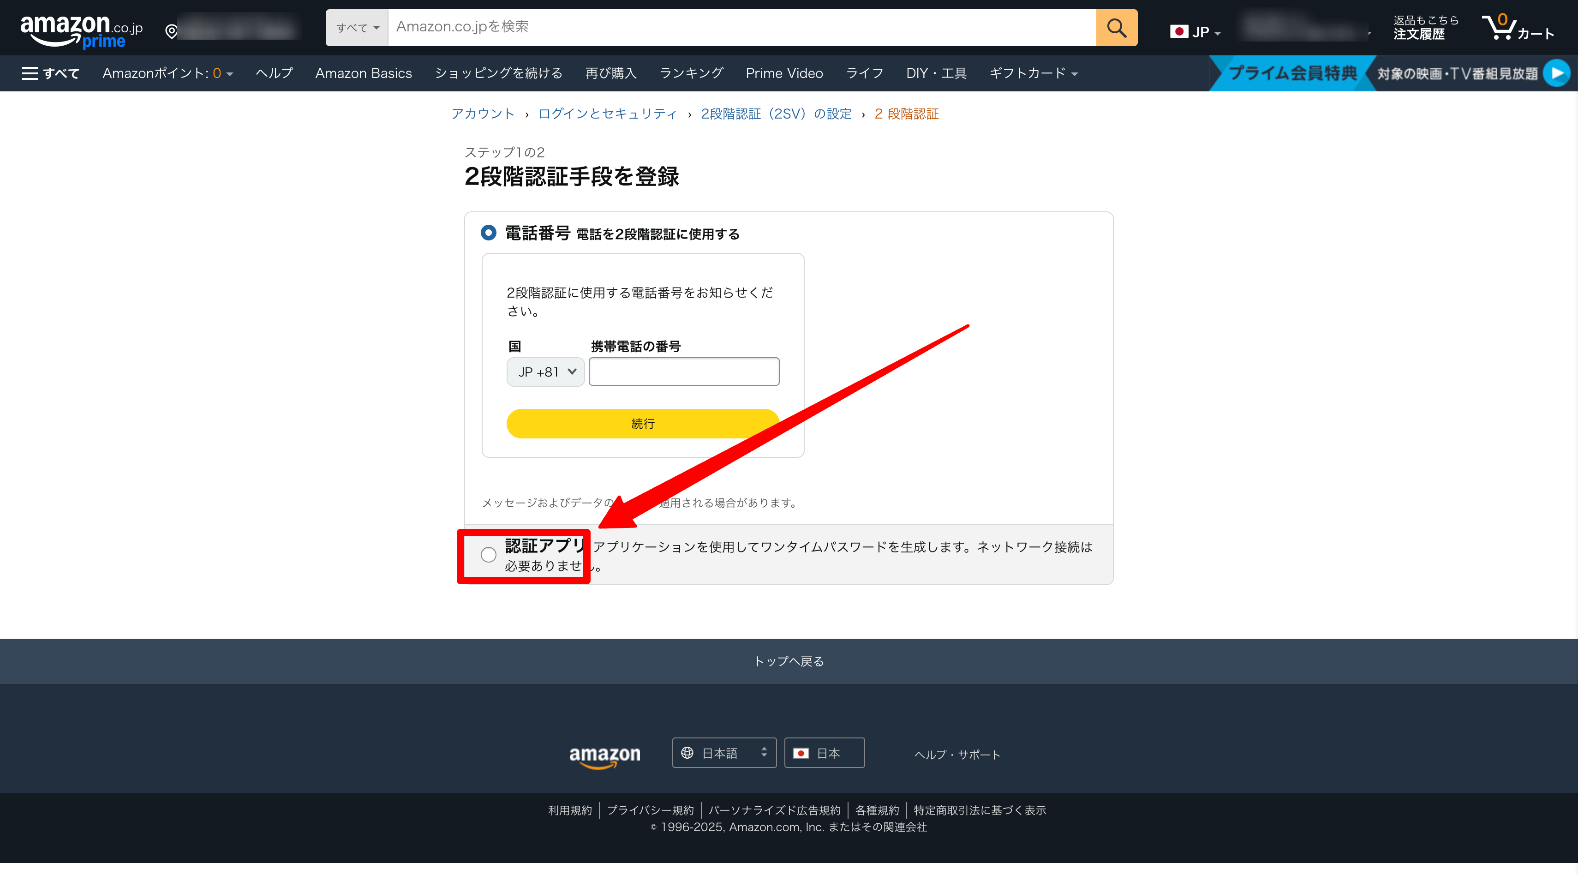Open 再び購入 nav item
This screenshot has width=1578, height=875.
611,73
